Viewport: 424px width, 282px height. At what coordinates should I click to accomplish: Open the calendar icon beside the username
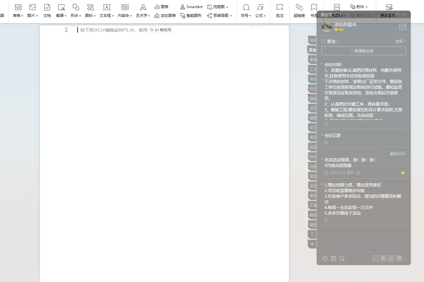point(402,27)
